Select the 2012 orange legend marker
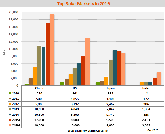 coord(9,104)
